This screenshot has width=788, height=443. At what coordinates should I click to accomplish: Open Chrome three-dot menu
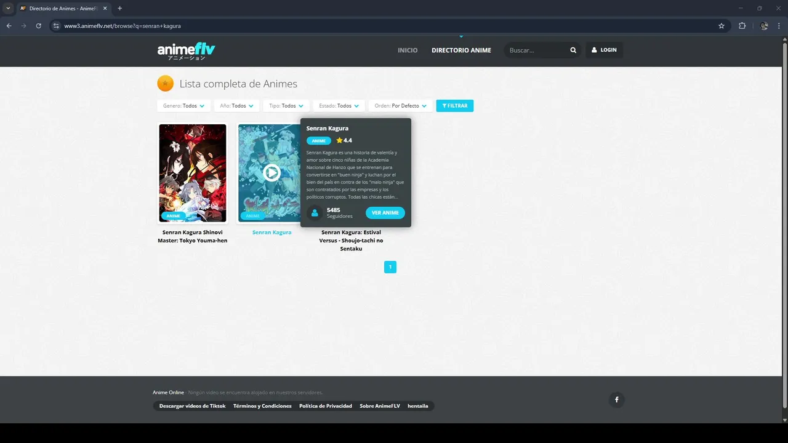tap(779, 26)
